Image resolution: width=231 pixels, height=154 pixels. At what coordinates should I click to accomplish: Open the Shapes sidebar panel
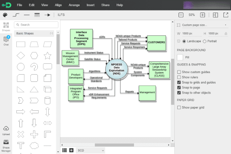(x=6, y=27)
